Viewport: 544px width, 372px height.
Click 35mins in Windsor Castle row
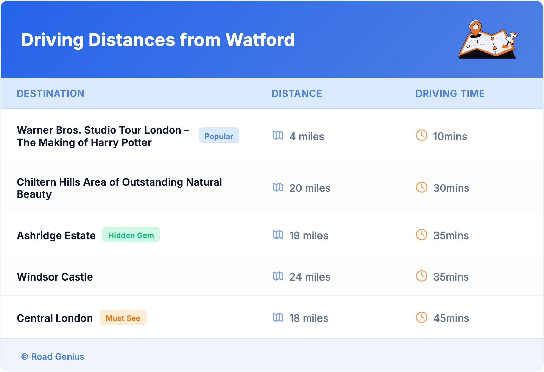pos(451,277)
